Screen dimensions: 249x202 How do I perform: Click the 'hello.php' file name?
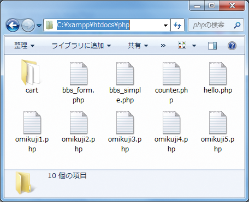(218, 90)
